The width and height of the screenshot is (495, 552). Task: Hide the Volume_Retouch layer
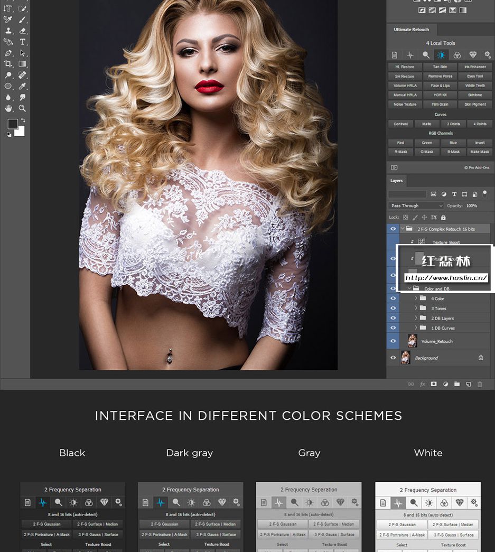[x=393, y=341]
